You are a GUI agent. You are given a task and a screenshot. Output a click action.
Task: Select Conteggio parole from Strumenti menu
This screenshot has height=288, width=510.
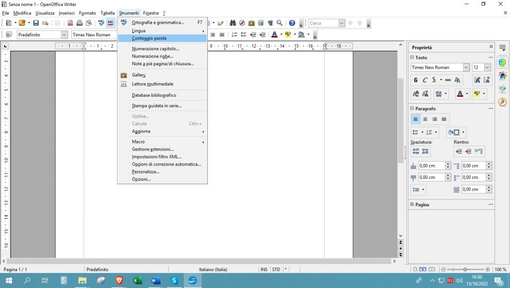coord(149,38)
